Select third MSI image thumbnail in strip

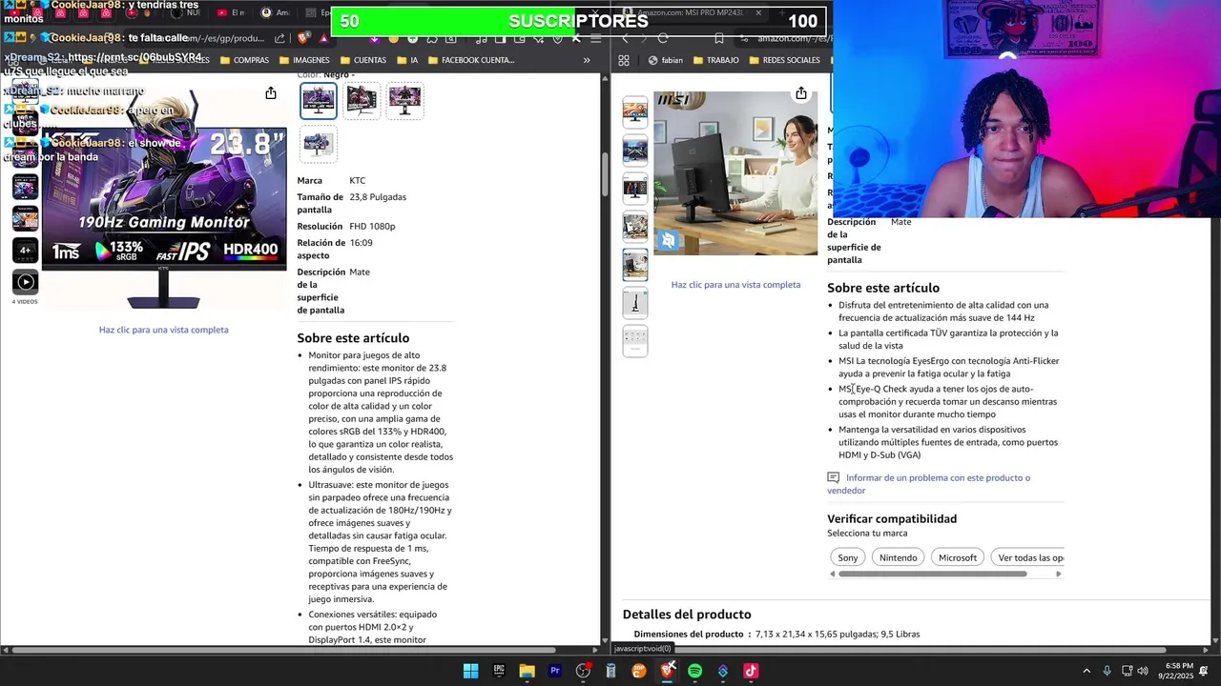635,188
